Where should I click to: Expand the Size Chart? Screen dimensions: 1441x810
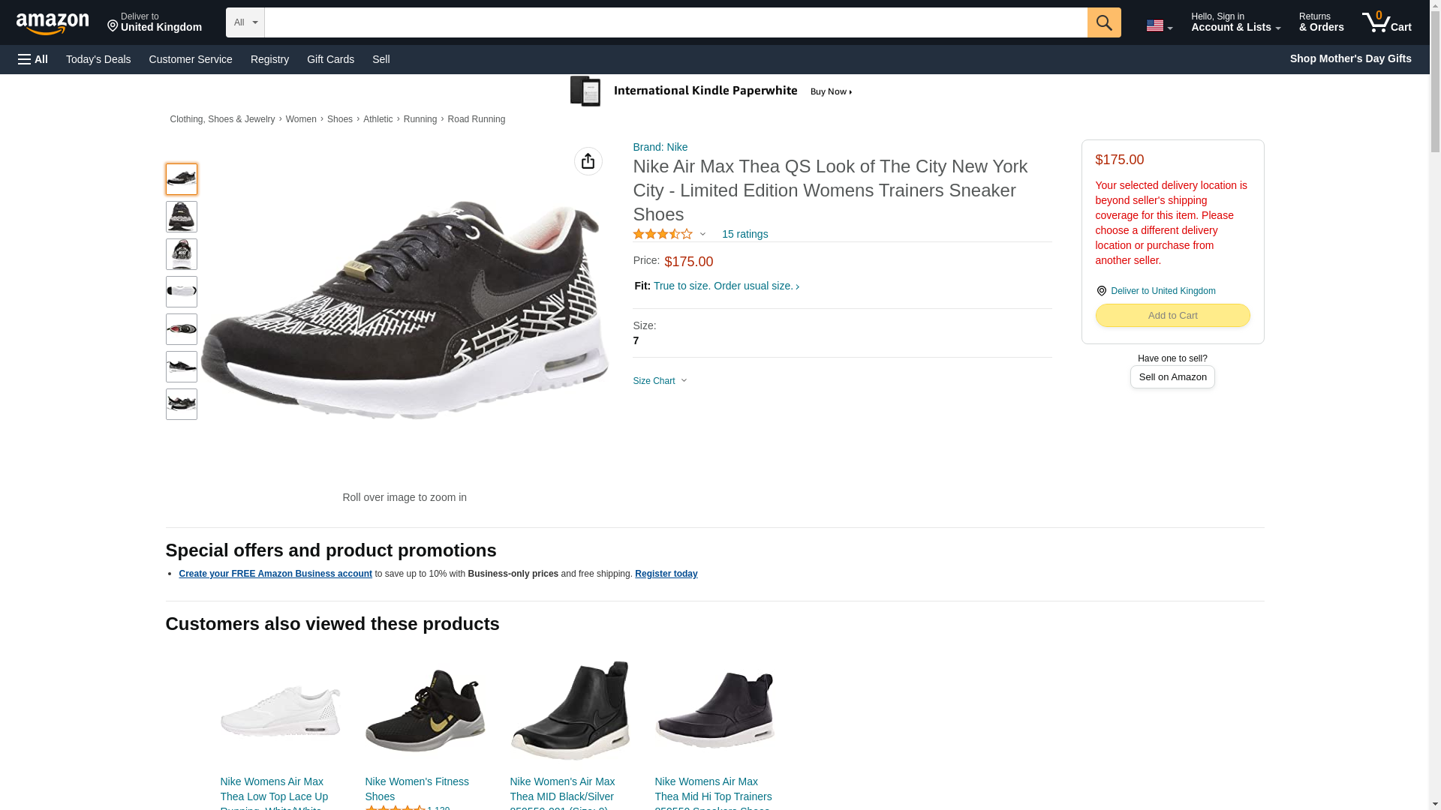pos(660,381)
